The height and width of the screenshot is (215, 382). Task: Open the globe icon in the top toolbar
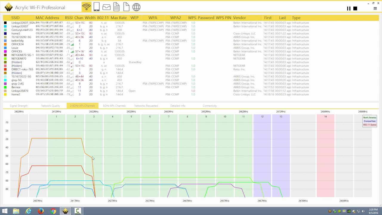tap(136, 7)
